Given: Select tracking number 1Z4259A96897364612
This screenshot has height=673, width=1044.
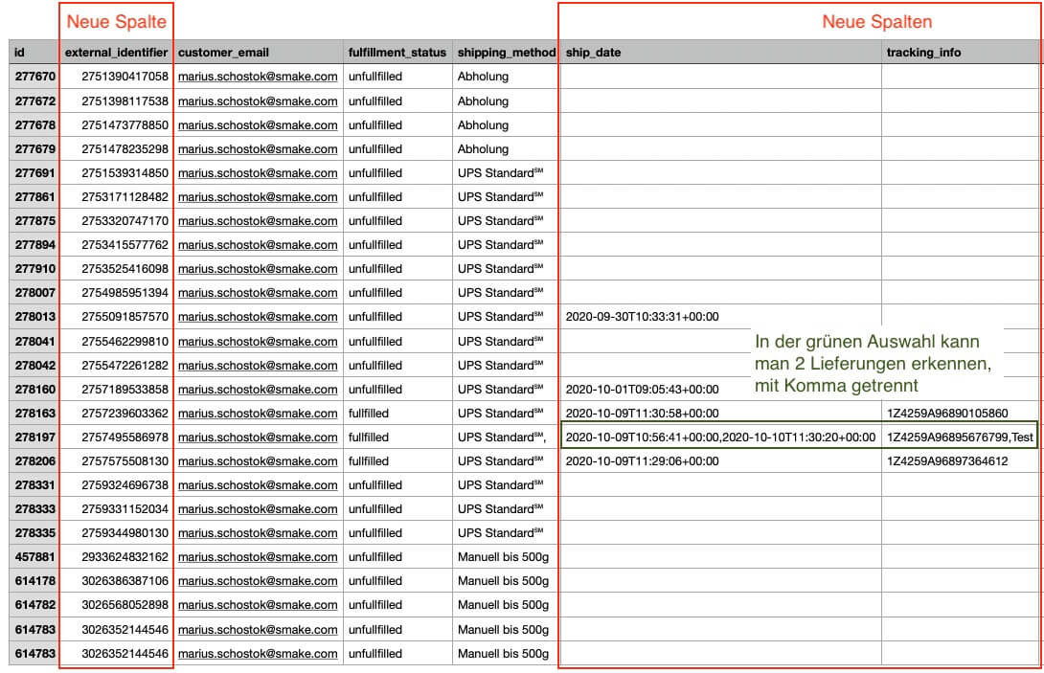Looking at the screenshot, I should click(x=947, y=461).
